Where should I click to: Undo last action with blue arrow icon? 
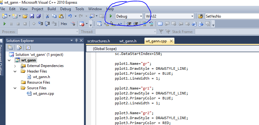[70, 16]
